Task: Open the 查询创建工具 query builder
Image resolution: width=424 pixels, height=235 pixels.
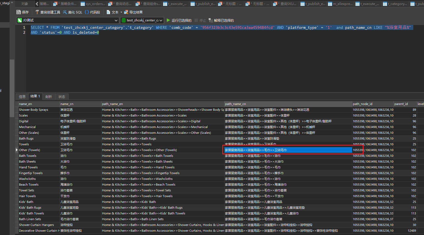Action: coord(48,12)
